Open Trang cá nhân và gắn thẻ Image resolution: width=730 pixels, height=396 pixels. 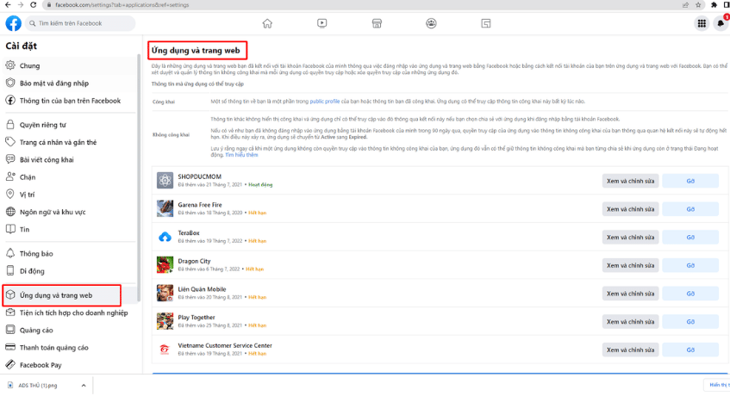pyautogui.click(x=70, y=142)
